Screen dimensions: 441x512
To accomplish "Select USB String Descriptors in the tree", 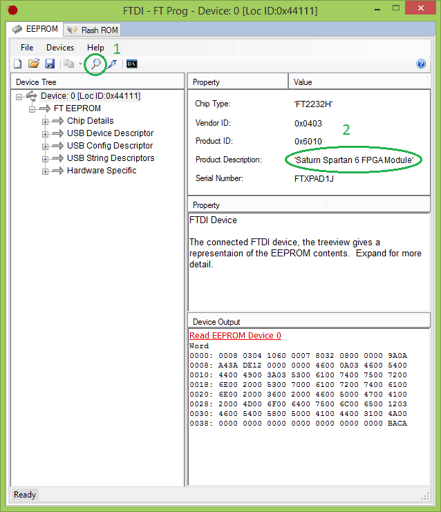I will [111, 158].
